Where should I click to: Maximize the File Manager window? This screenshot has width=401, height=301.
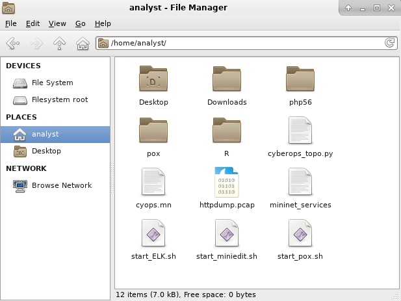377,8
